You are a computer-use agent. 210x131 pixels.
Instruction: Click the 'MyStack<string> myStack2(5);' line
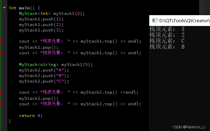56,65
